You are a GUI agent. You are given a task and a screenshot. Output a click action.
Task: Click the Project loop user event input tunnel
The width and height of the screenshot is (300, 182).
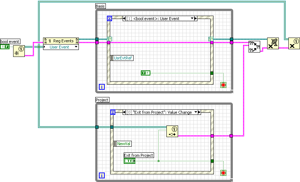pos(97,127)
